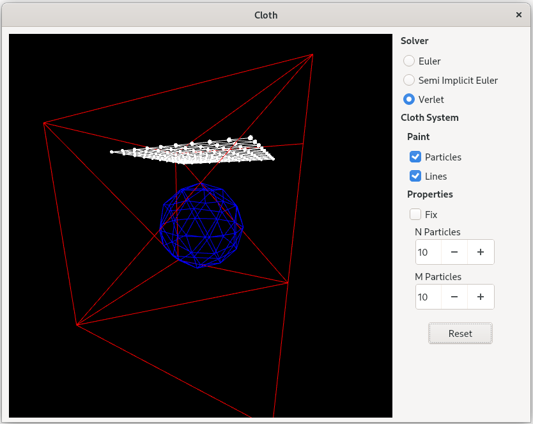Uncheck the Particles paint checkbox
The width and height of the screenshot is (533, 424).
[x=415, y=157]
